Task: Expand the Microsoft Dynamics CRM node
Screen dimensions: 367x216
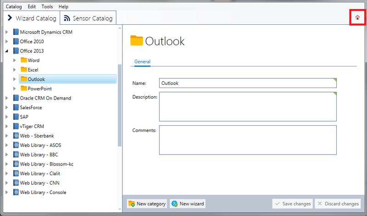Action: 7,32
